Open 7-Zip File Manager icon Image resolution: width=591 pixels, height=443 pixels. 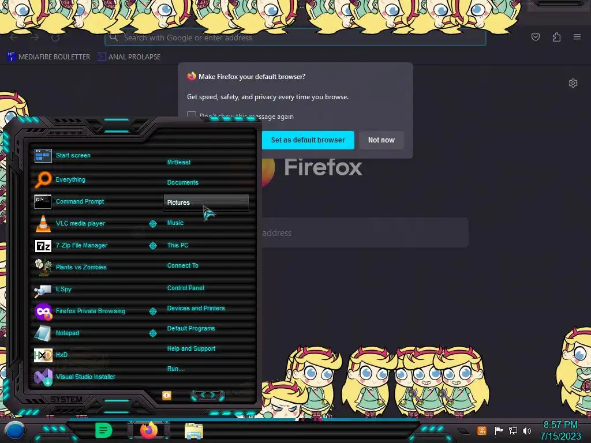click(43, 246)
